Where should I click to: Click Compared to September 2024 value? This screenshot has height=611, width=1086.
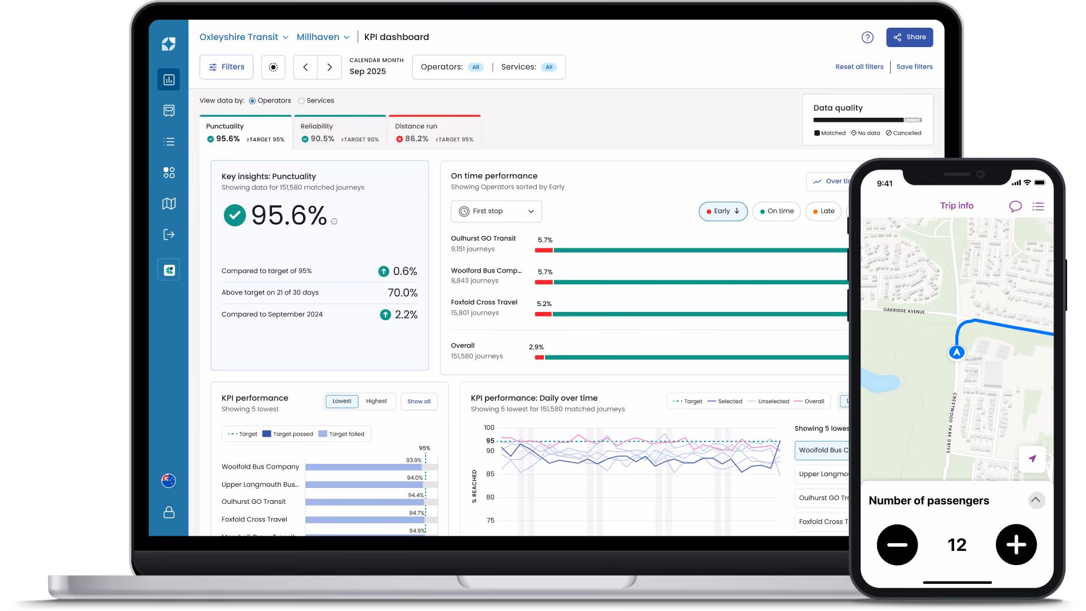[x=399, y=315]
